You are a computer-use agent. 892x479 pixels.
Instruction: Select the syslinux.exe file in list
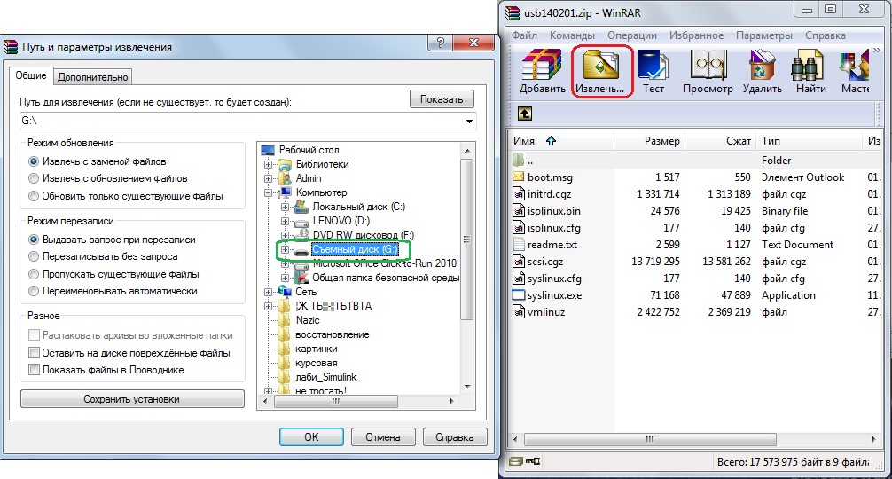(555, 295)
